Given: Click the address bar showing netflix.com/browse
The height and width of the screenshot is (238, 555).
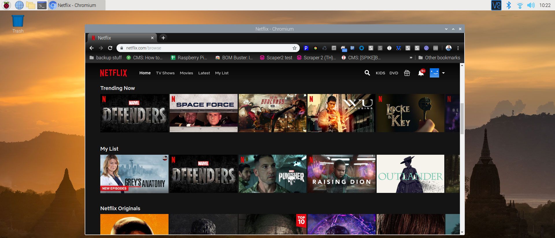Looking at the screenshot, I should tap(208, 48).
